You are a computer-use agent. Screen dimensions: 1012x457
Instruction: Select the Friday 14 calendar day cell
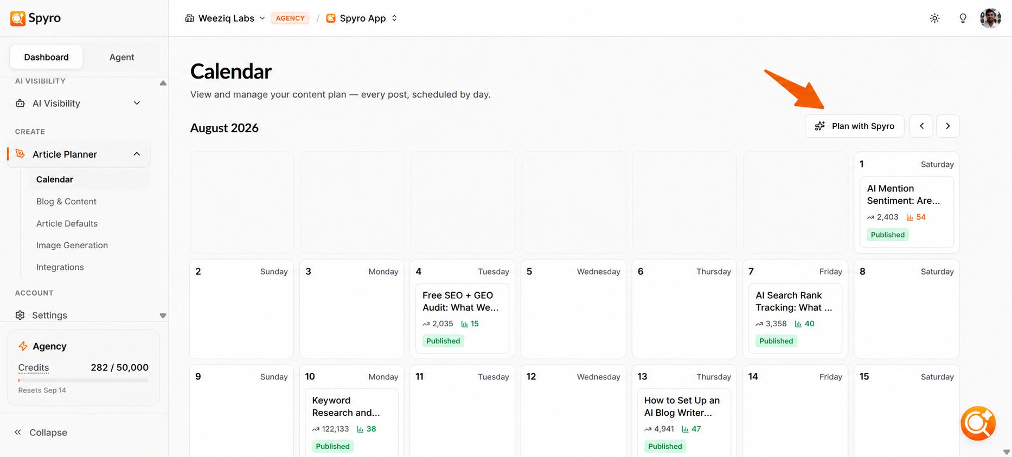(795, 411)
